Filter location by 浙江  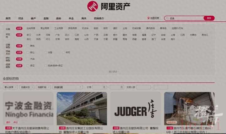(29, 35)
